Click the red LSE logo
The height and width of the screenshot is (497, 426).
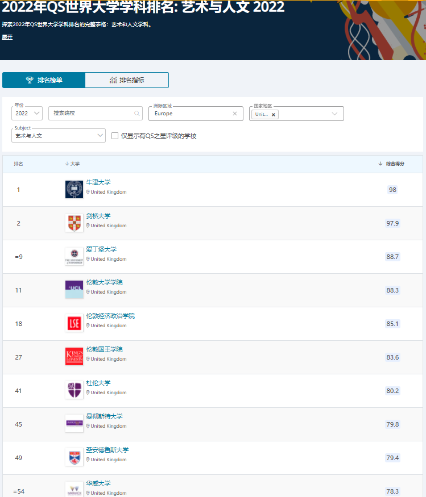click(74, 323)
